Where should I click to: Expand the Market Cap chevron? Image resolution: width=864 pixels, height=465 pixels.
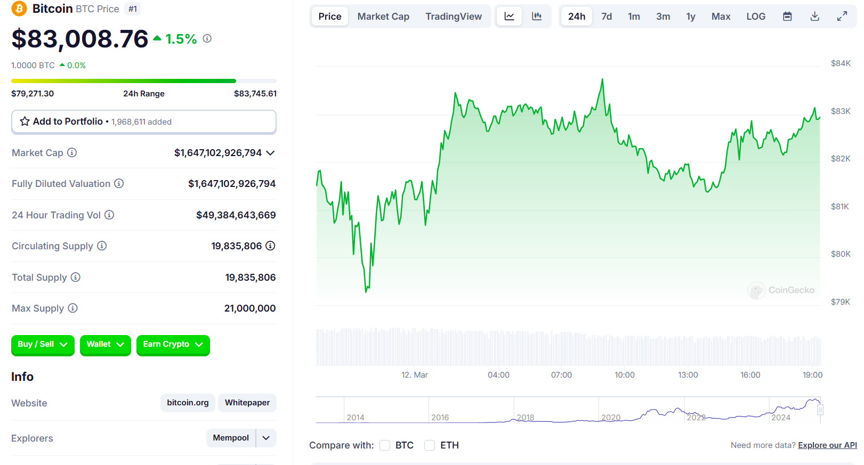(x=270, y=153)
